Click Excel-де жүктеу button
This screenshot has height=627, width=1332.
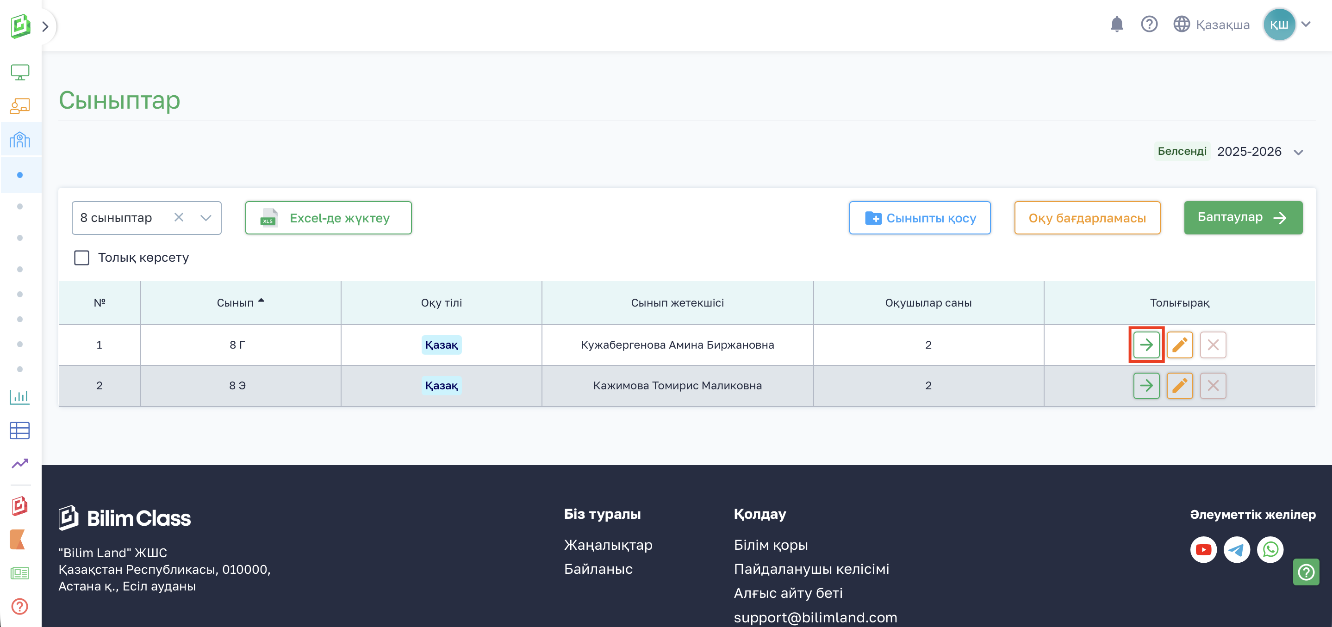click(328, 218)
